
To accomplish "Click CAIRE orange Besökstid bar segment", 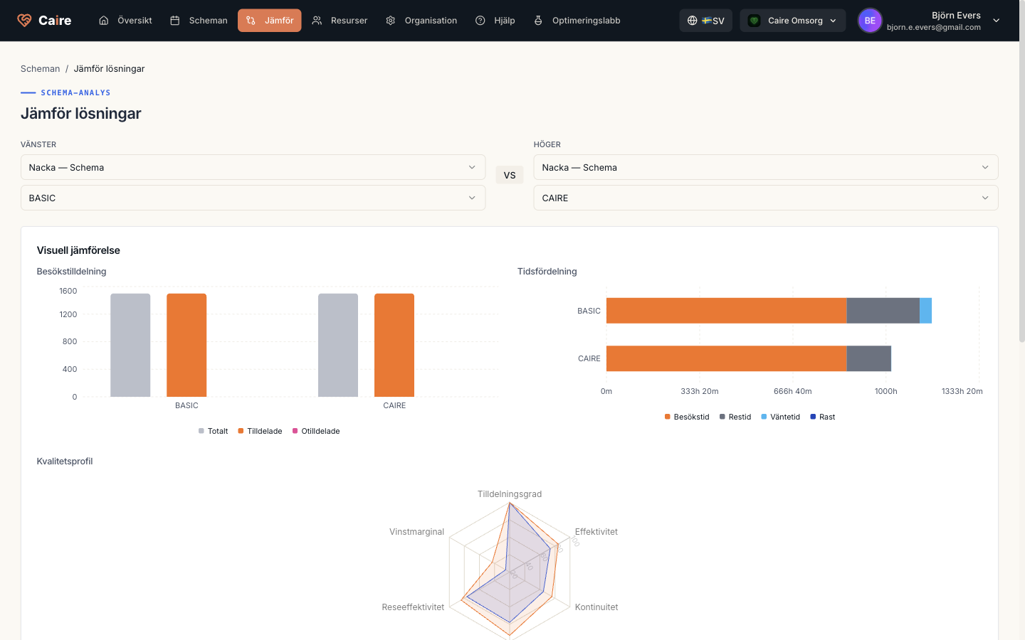I will (x=727, y=358).
